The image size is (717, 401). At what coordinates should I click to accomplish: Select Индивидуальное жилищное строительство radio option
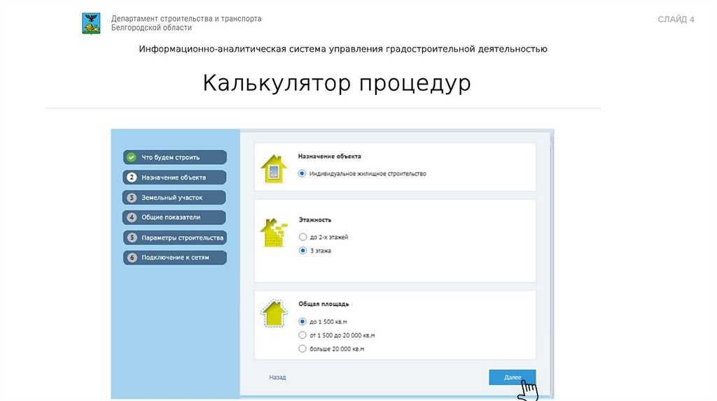point(302,174)
